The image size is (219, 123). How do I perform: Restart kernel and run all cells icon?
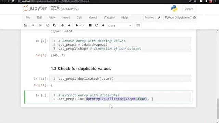point(103,25)
